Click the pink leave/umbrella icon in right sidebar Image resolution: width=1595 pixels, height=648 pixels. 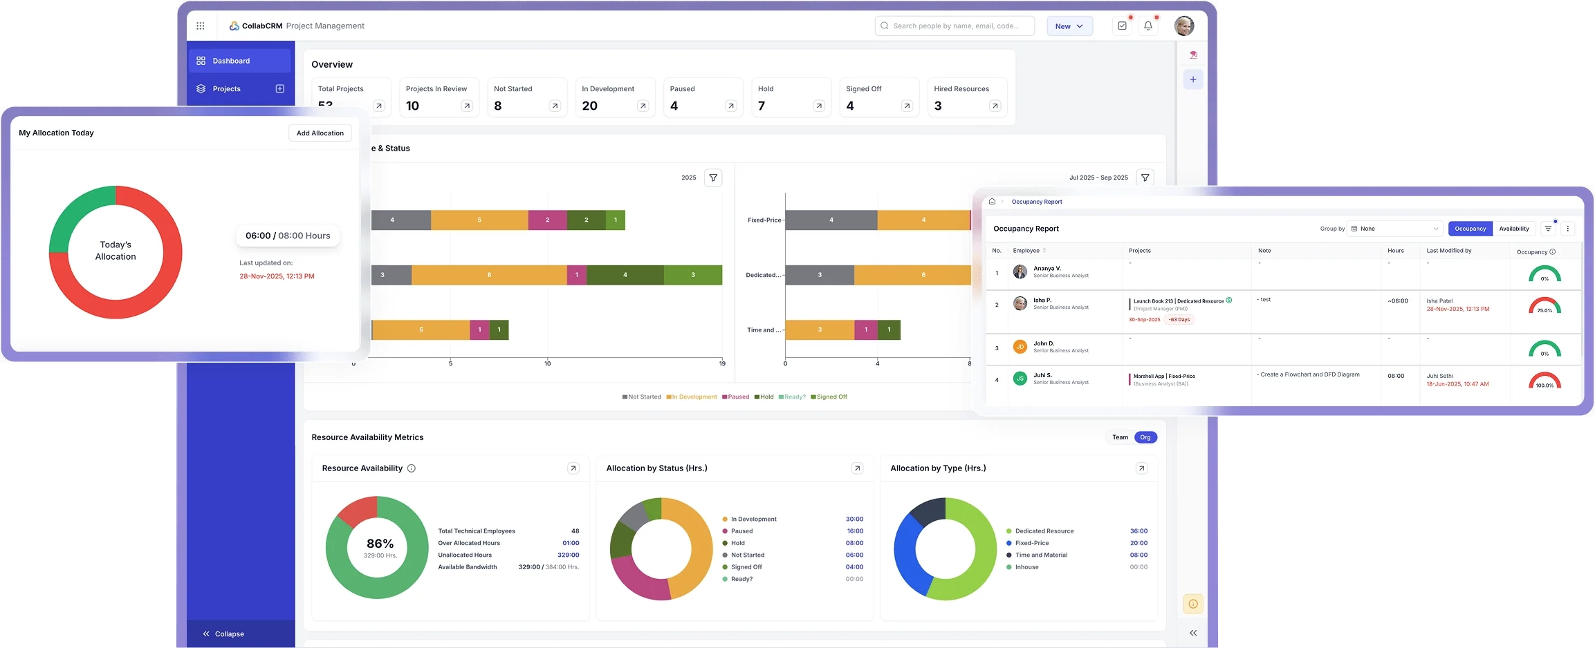click(x=1192, y=54)
